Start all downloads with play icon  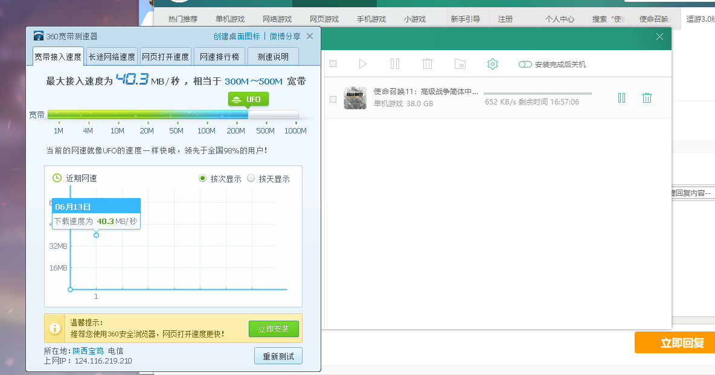click(362, 64)
